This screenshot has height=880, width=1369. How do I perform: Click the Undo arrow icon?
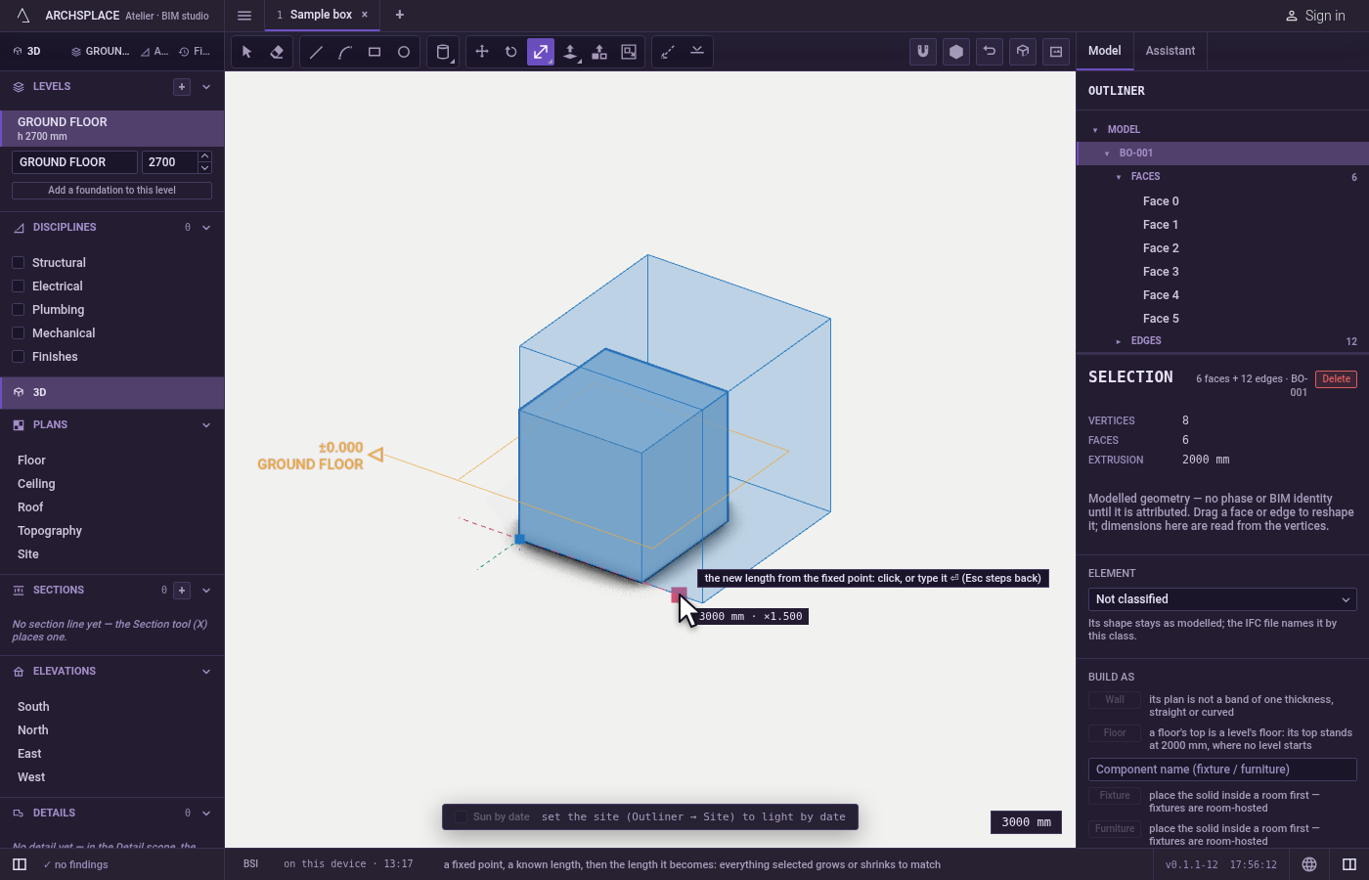click(990, 52)
